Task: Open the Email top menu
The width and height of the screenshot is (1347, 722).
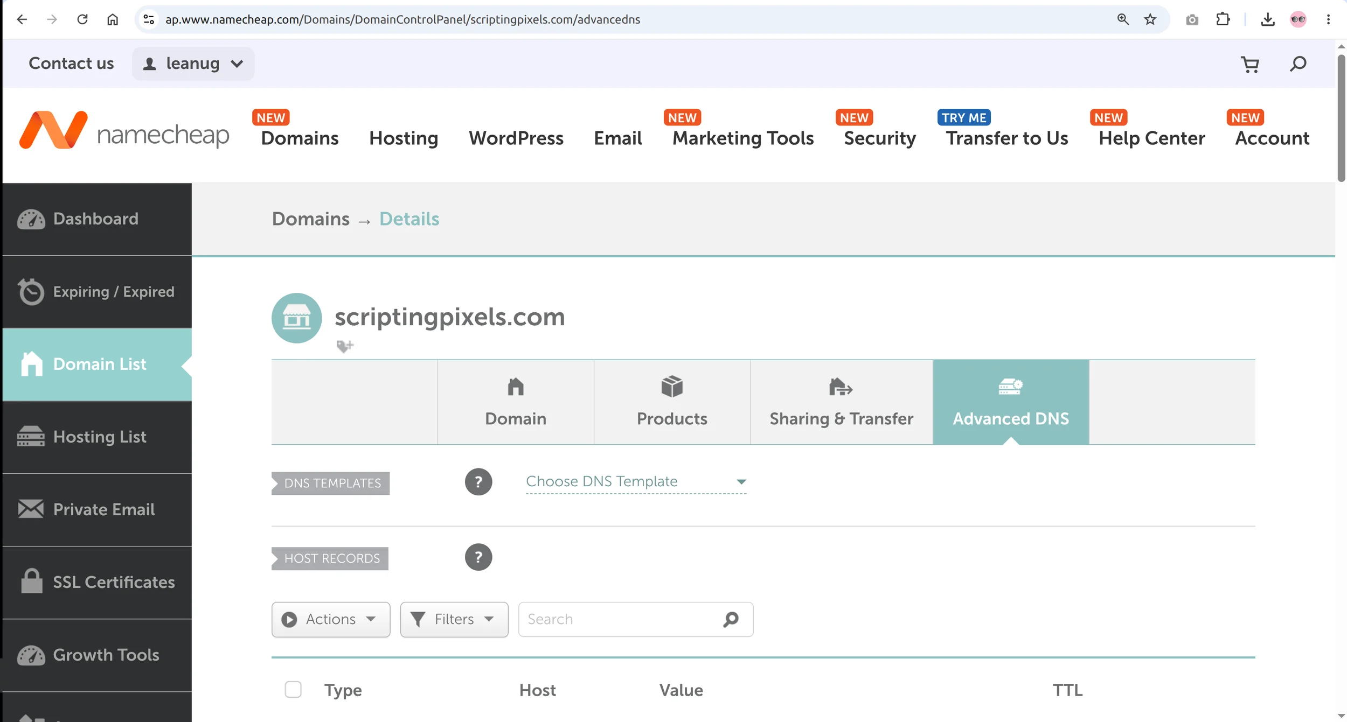Action: pyautogui.click(x=618, y=138)
